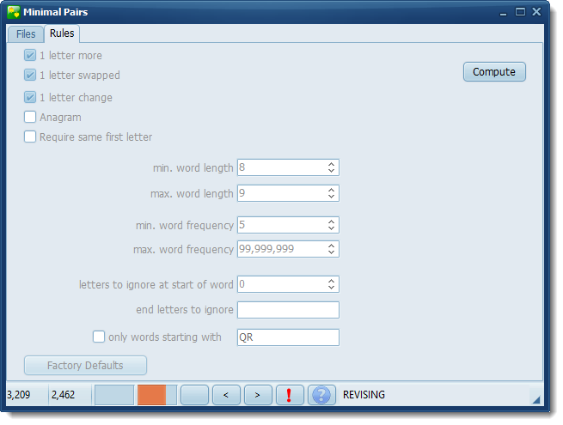563x425 pixels.
Task: Check only words starting with
Action: click(x=99, y=337)
